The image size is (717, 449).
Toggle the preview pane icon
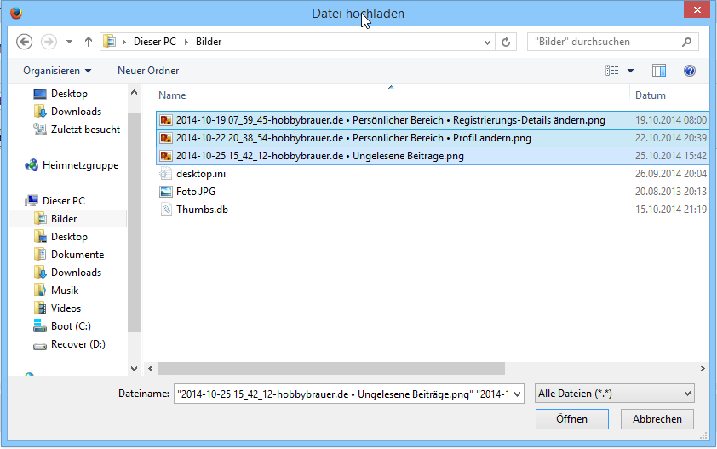pos(658,71)
